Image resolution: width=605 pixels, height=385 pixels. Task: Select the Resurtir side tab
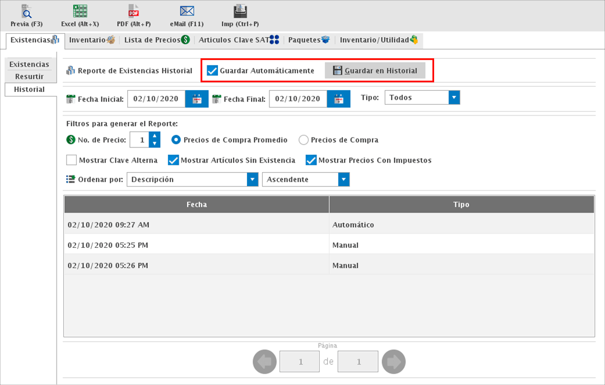pyautogui.click(x=29, y=77)
